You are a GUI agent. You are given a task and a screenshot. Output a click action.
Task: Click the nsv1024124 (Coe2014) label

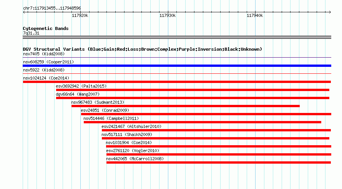46,78
